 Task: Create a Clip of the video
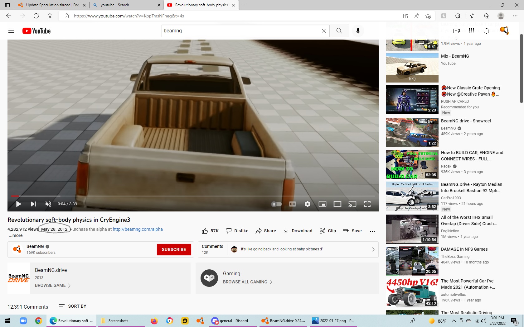(x=328, y=231)
